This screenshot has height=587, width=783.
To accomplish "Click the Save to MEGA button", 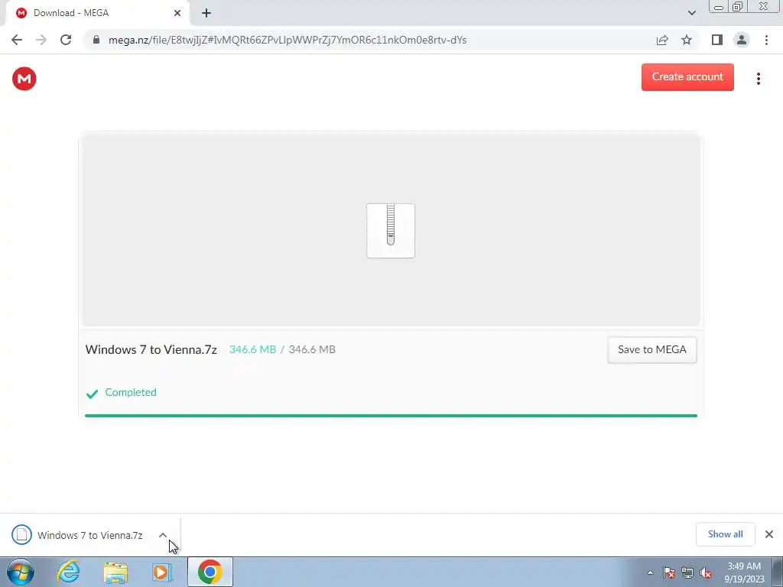I will pyautogui.click(x=651, y=349).
